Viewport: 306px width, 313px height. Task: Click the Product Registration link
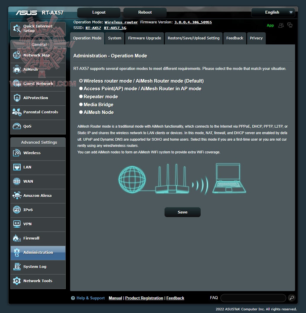click(144, 298)
